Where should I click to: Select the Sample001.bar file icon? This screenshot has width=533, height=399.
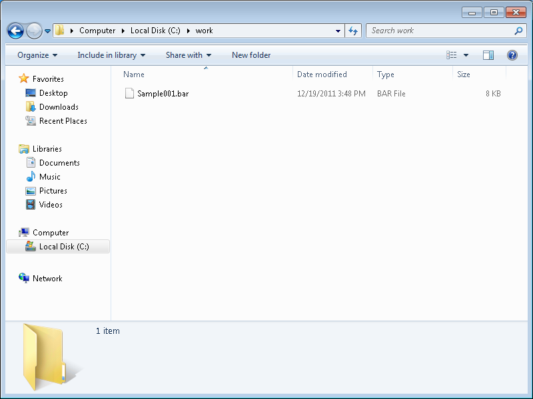(129, 93)
